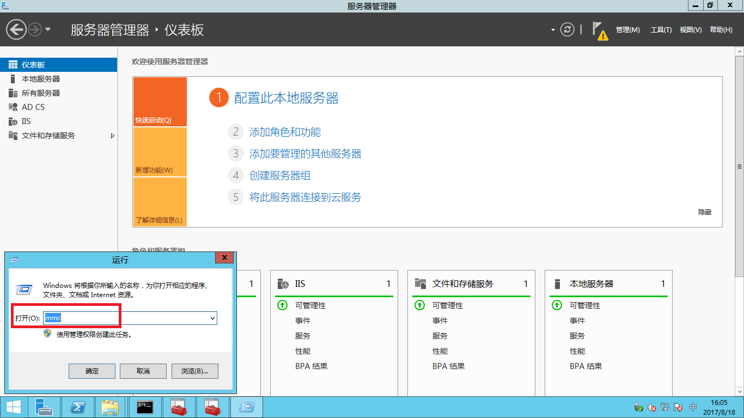Open the 管理(M) menu

627,30
